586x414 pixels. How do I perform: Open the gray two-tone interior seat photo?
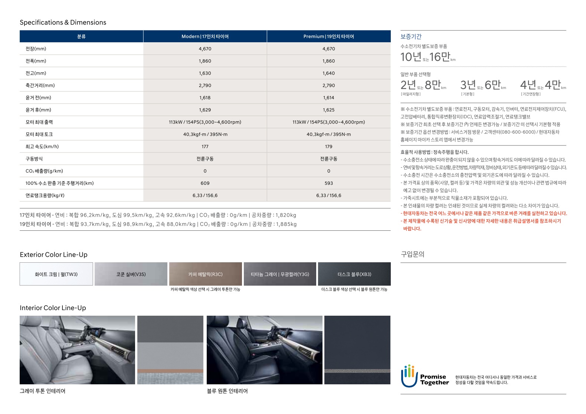[x=77, y=350]
